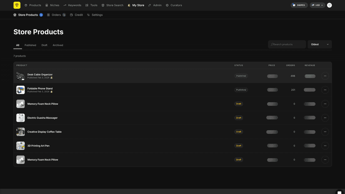Open user avatar menu
Image resolution: width=345 pixels, height=194 pixels.
tap(330, 5)
